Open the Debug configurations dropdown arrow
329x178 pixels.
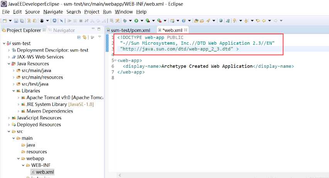(x=130, y=20)
